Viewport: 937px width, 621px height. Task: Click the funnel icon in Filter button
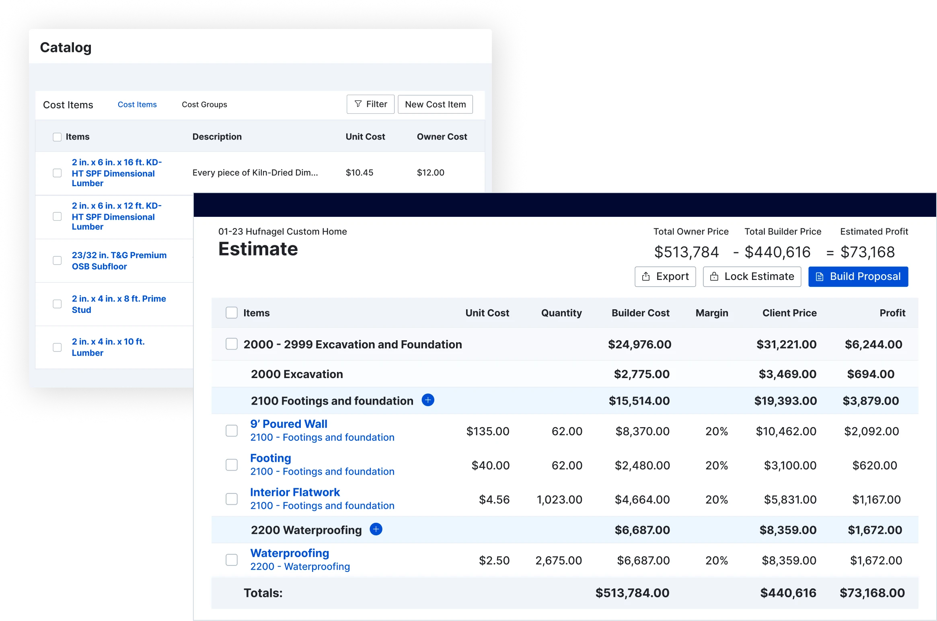(x=358, y=104)
